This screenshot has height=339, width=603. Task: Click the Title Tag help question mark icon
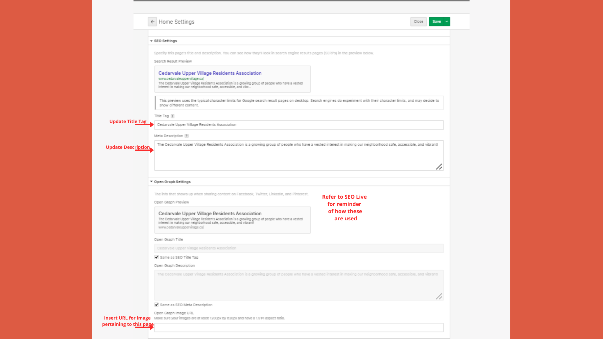[x=172, y=116]
